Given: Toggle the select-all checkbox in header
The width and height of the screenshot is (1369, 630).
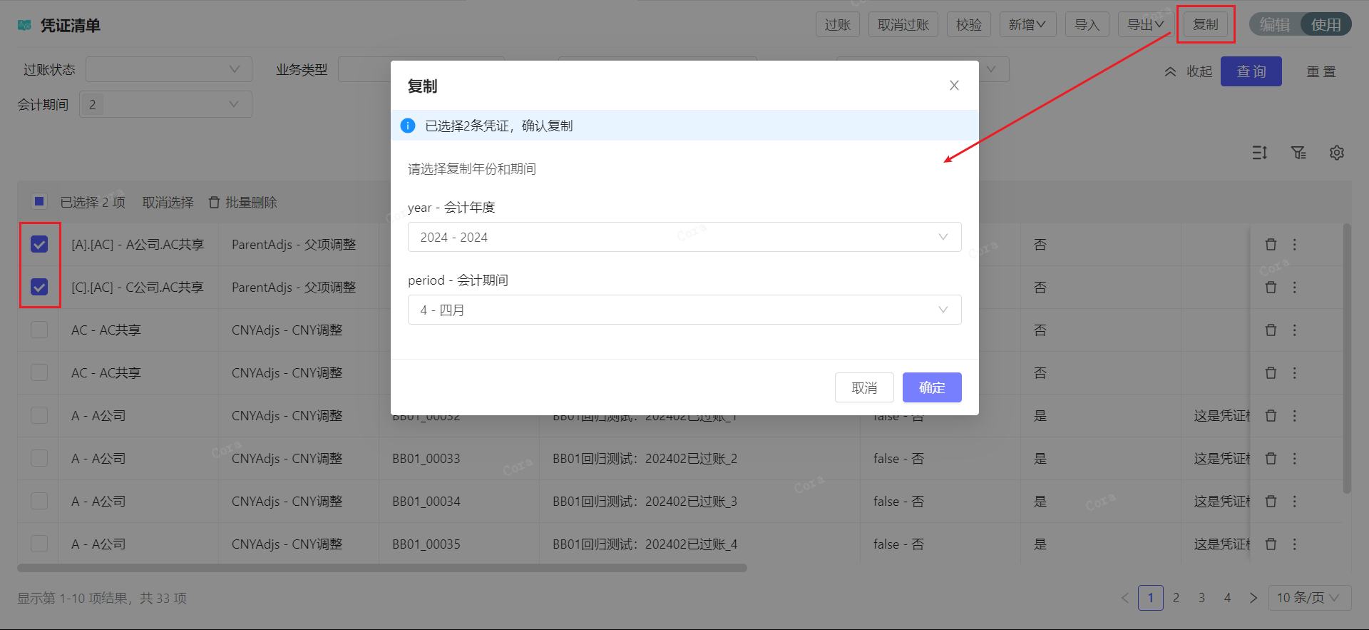Looking at the screenshot, I should [39, 202].
